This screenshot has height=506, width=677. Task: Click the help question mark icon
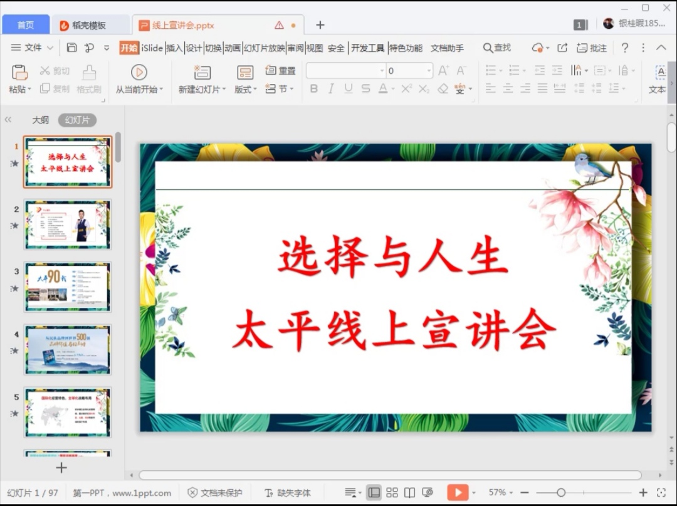(624, 48)
